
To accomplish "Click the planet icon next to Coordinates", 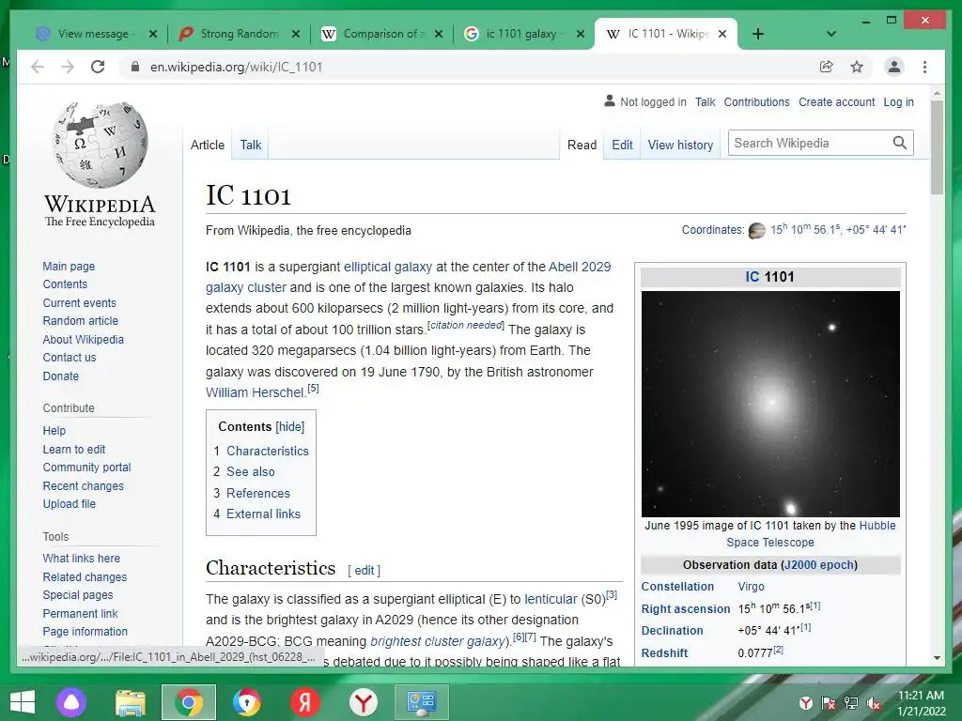I will [x=757, y=231].
